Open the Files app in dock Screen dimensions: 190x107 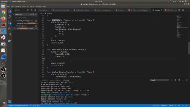(3, 6)
